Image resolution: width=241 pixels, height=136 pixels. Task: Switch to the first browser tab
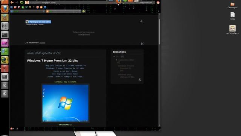click(x=27, y=11)
